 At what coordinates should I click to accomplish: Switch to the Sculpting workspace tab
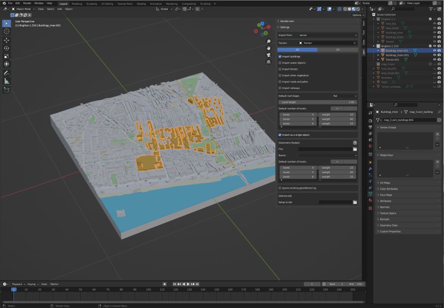click(x=91, y=3)
